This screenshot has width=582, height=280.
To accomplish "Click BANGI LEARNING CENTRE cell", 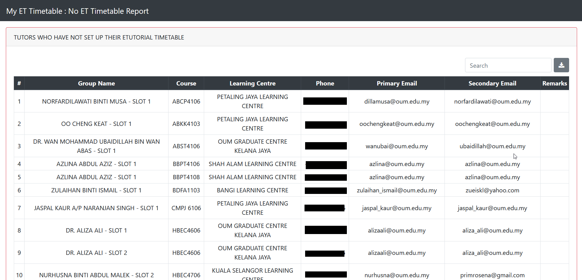I will (252, 190).
